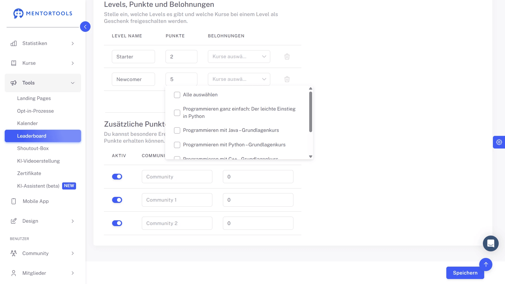Click the Newcomer points input field

[181, 79]
